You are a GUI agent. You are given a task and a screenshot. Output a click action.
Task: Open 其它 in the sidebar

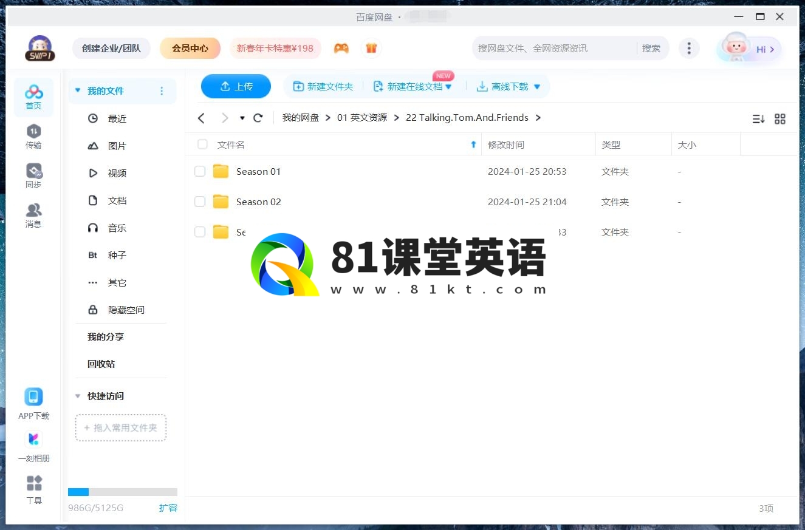click(x=117, y=282)
